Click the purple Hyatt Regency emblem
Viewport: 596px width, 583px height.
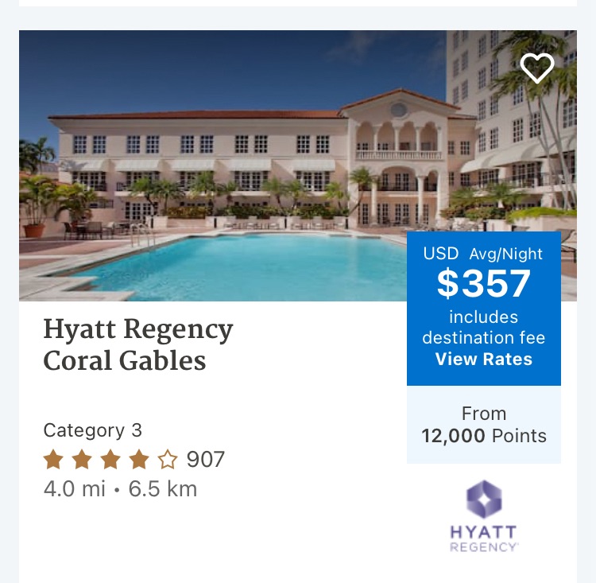(x=484, y=500)
